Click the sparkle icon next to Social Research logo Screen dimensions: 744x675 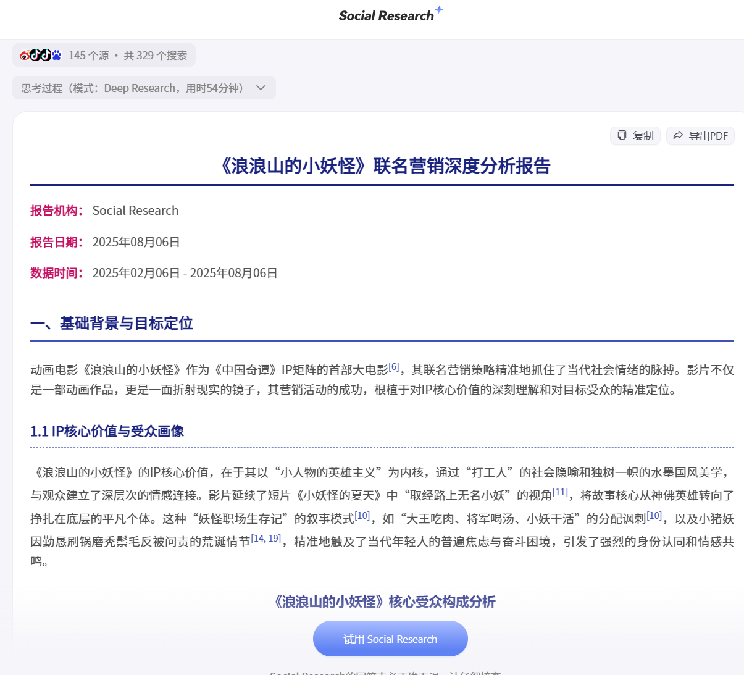[439, 9]
